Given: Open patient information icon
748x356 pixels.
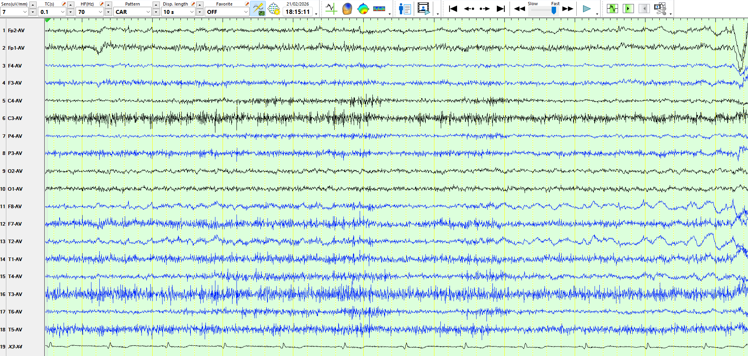Looking at the screenshot, I should (405, 9).
